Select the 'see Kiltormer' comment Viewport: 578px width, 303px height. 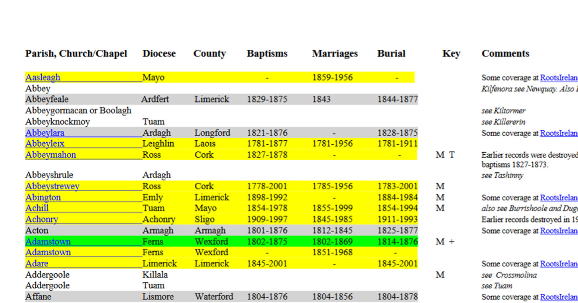(503, 111)
